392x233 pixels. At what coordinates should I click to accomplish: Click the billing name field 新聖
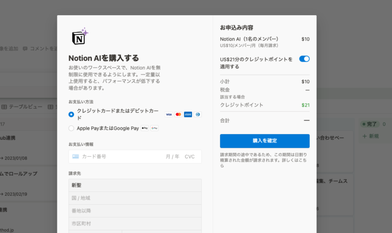click(x=135, y=186)
